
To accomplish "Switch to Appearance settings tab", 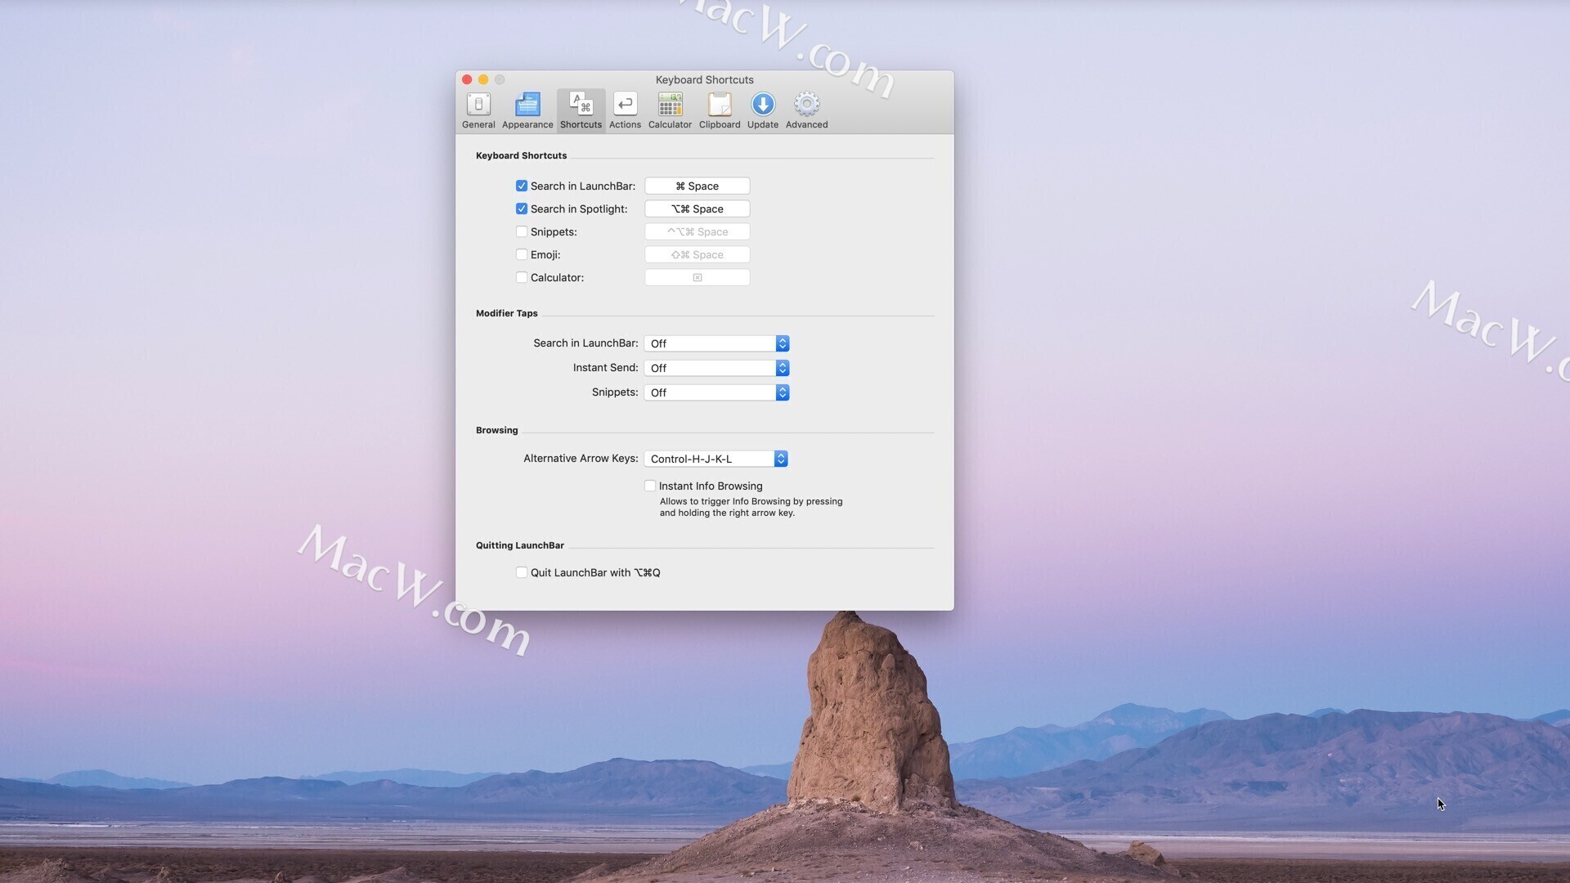I will coord(527,109).
